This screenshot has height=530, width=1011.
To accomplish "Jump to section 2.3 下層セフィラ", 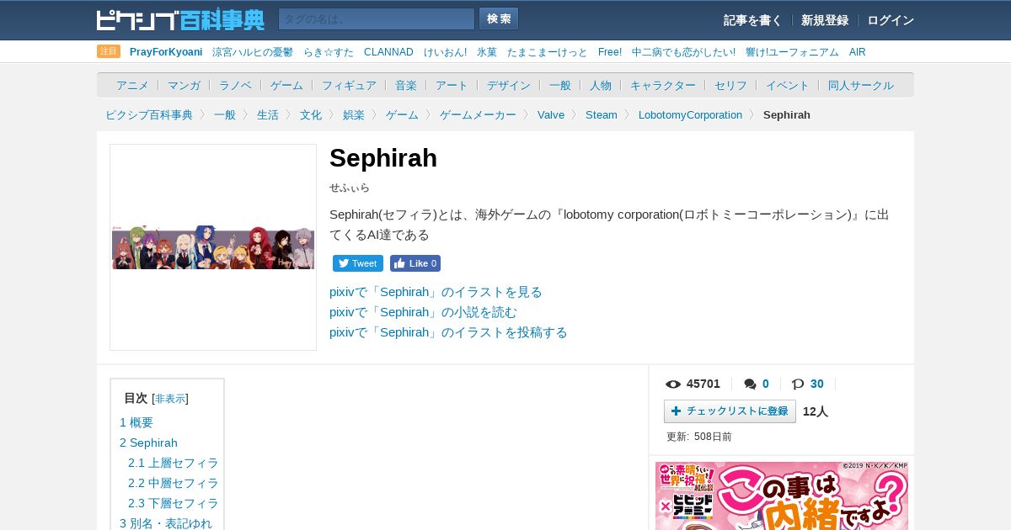I will pos(174,503).
